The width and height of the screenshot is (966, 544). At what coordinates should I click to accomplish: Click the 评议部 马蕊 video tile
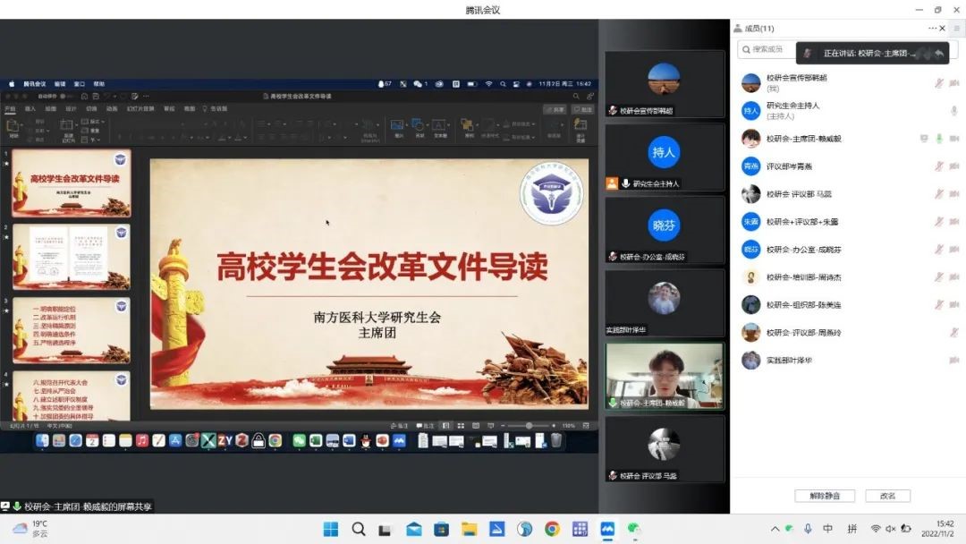pyautogui.click(x=664, y=449)
